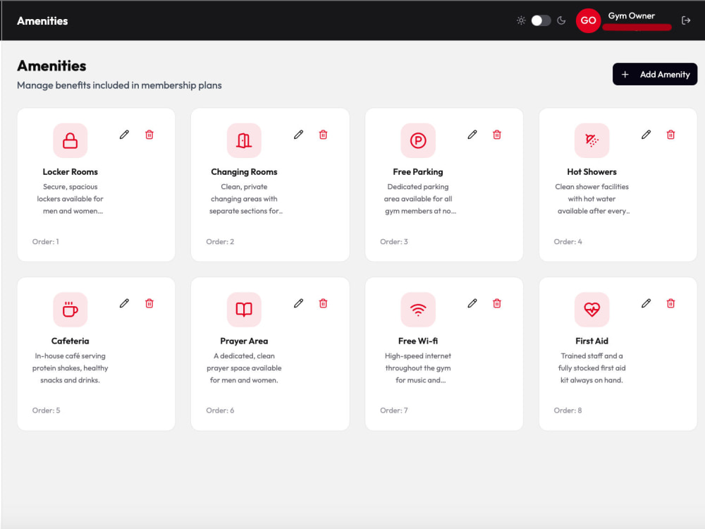The image size is (705, 529).
Task: Delete the First Aid amenity
Action: (x=670, y=303)
